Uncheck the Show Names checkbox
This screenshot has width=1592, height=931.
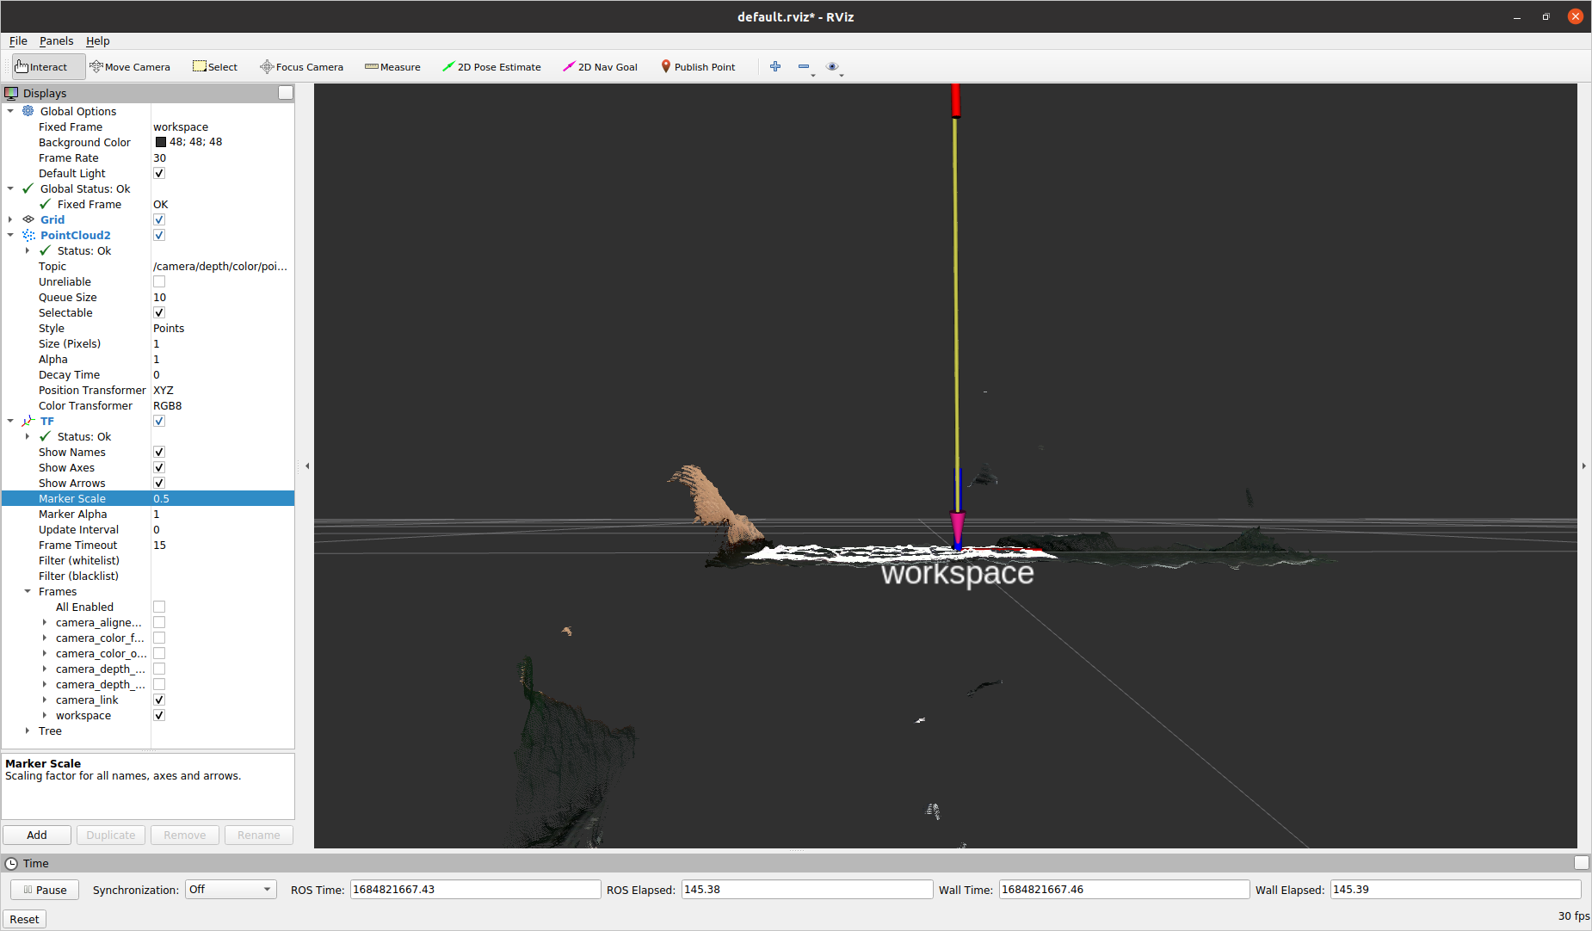[x=159, y=452]
